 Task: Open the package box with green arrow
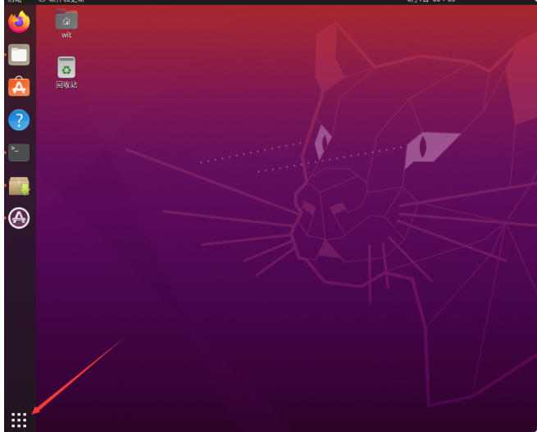tap(19, 186)
